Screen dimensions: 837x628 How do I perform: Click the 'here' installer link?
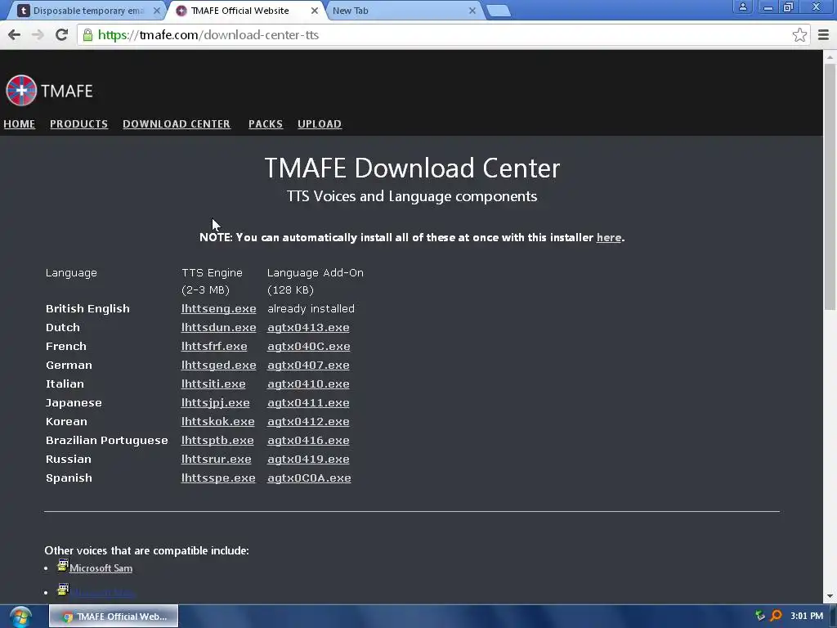click(x=608, y=238)
